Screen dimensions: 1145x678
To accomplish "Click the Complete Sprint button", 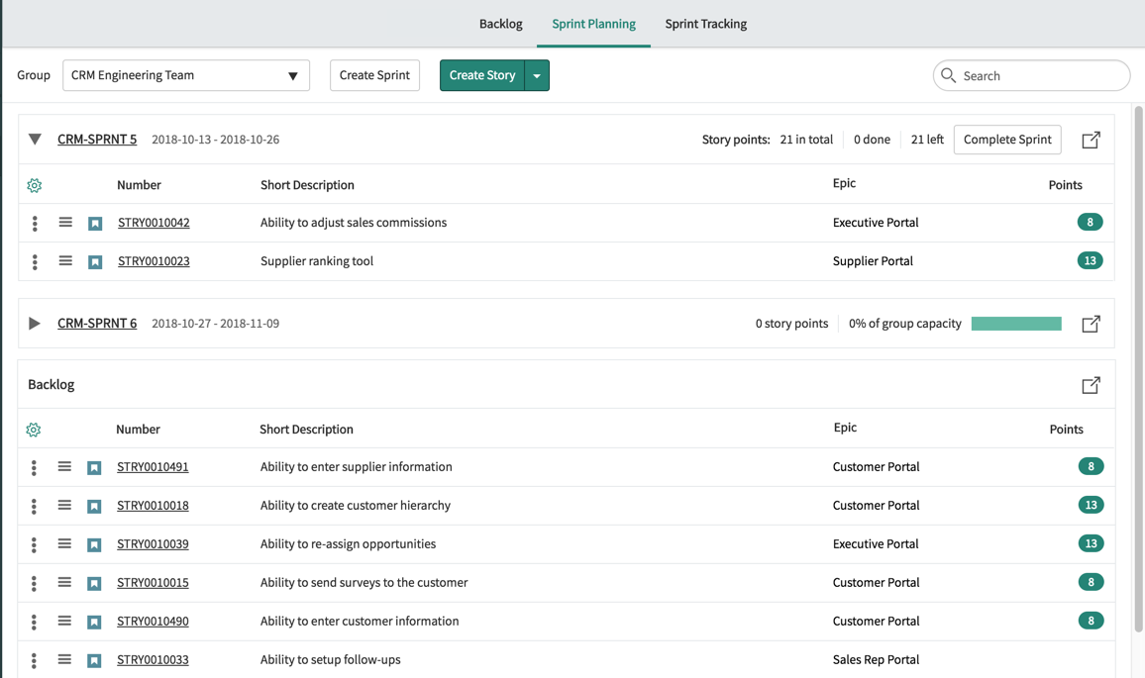I will 1007,139.
